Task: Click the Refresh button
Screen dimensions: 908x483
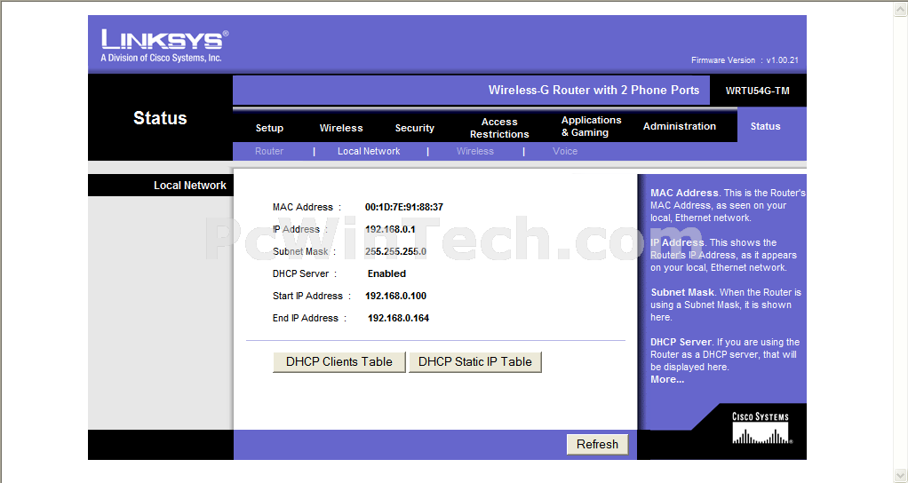Action: click(597, 444)
